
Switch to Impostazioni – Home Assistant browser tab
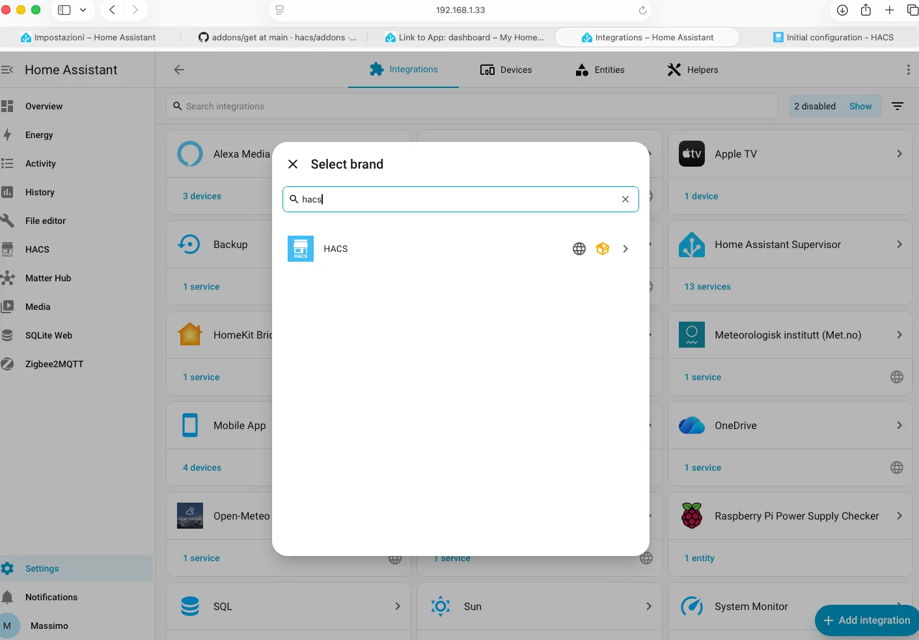89,37
